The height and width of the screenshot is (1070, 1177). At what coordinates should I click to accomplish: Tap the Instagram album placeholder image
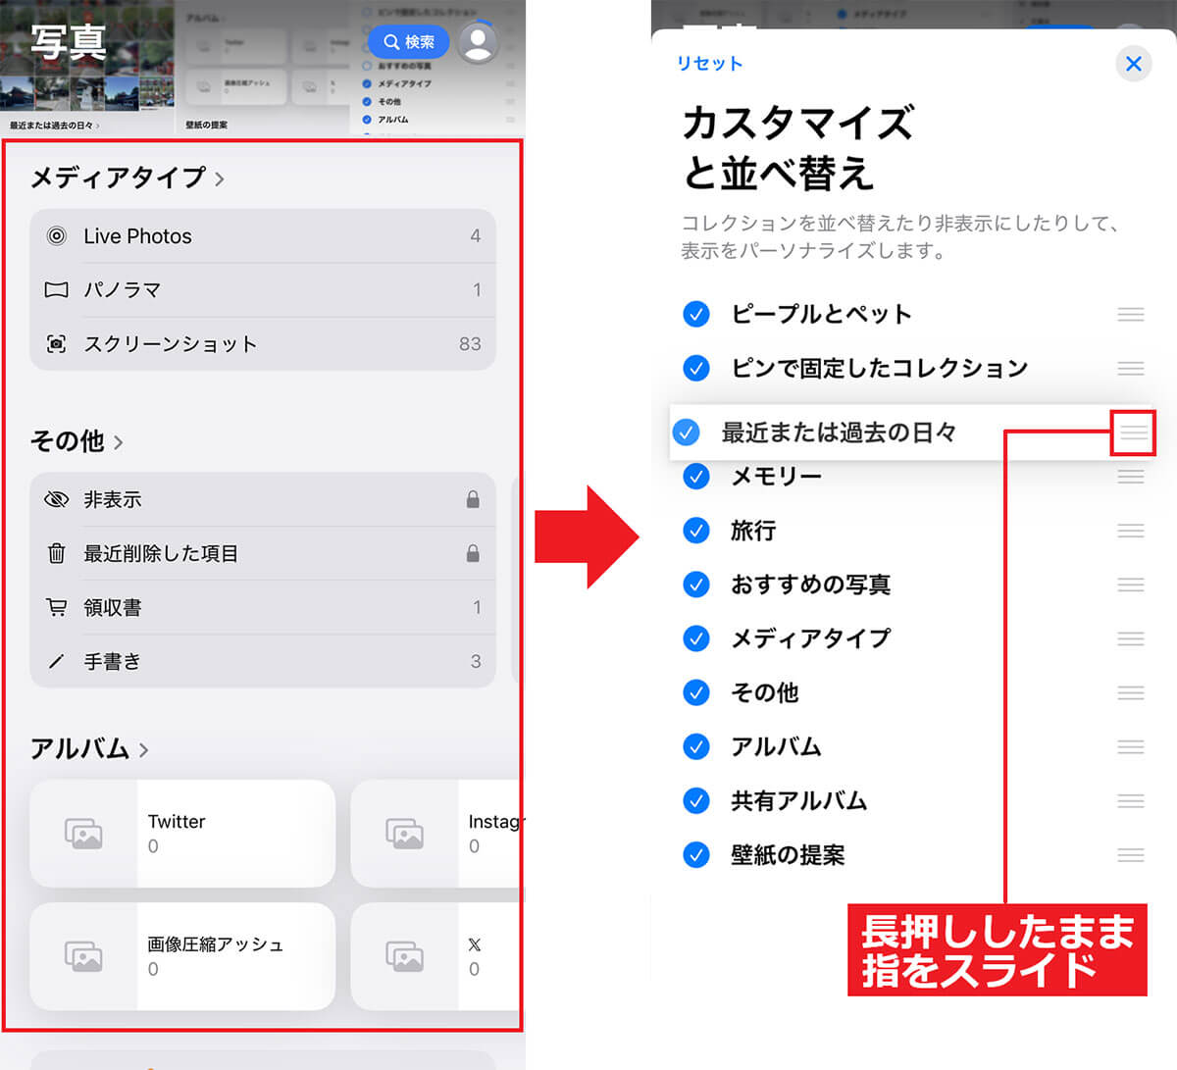click(x=404, y=834)
